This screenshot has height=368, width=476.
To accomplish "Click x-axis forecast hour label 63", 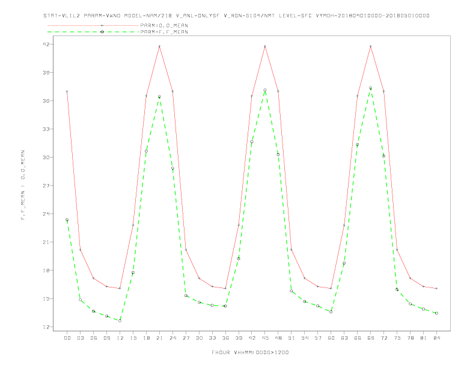I will coord(344,338).
